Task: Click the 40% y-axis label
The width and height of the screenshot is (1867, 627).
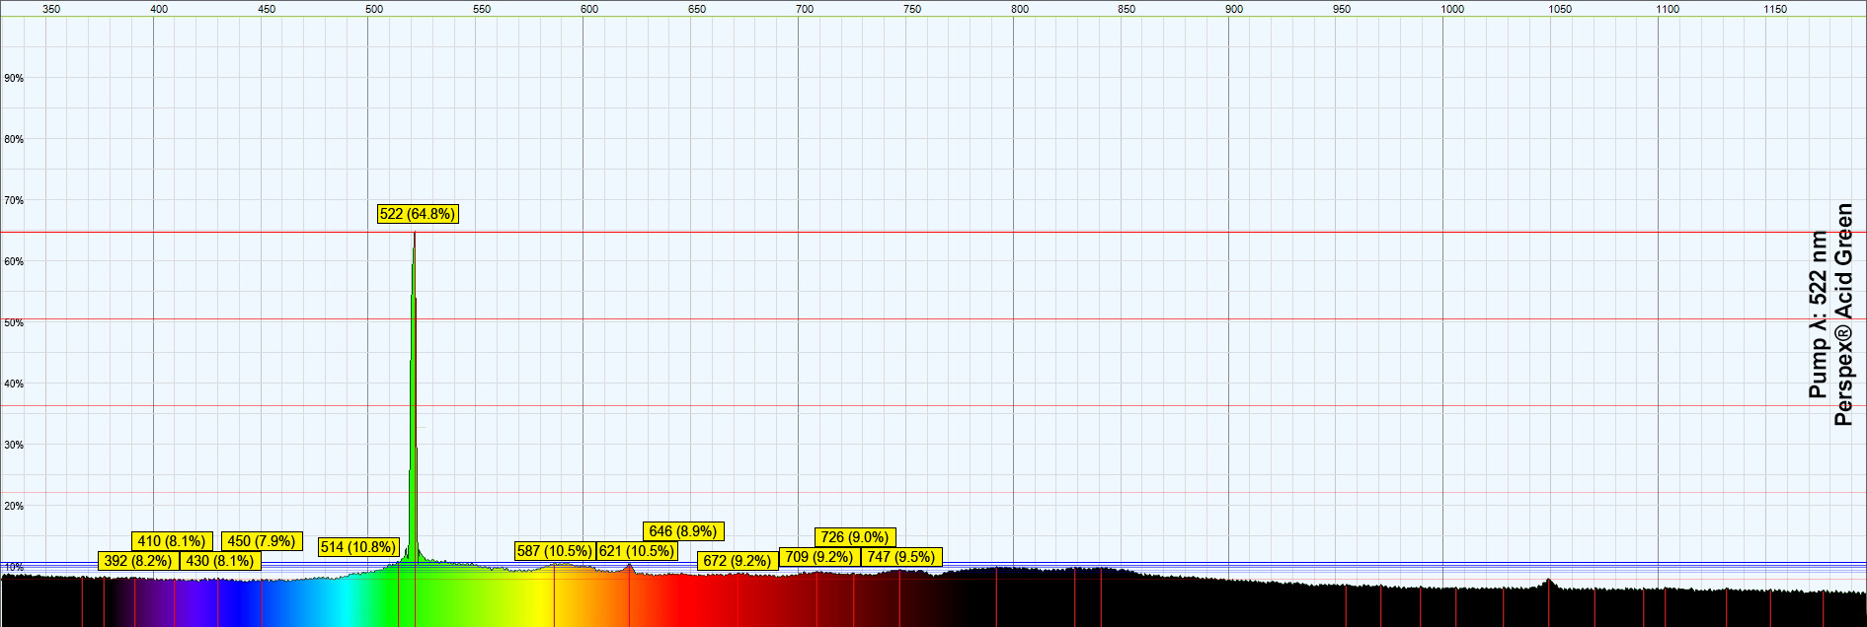Action: coord(14,383)
